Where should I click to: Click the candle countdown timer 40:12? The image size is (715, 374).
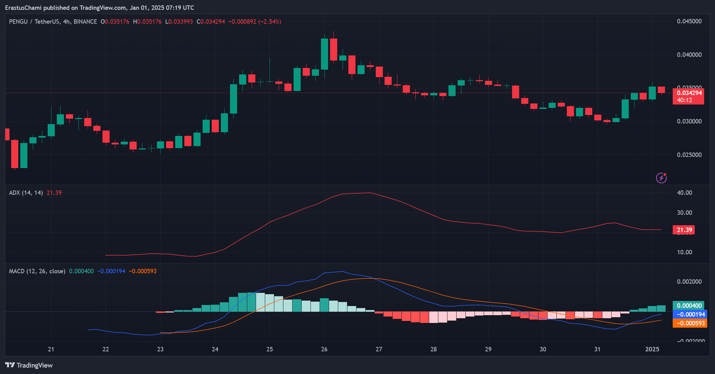[685, 100]
